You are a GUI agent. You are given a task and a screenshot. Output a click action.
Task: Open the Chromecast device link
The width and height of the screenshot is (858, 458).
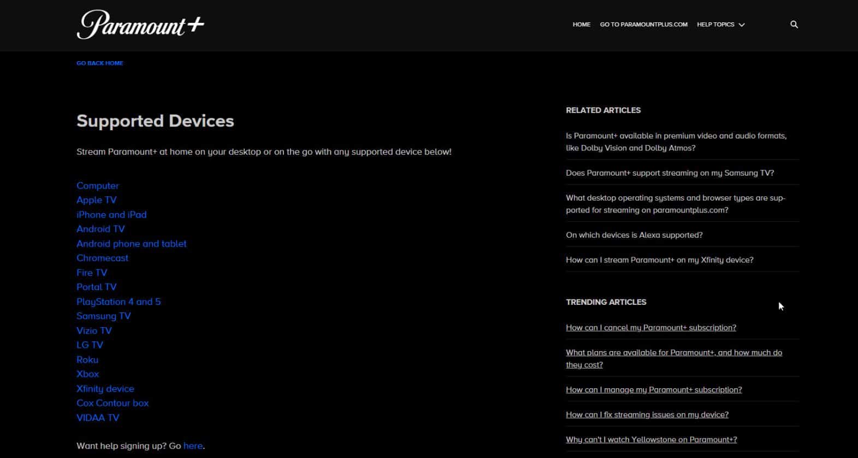pos(102,258)
